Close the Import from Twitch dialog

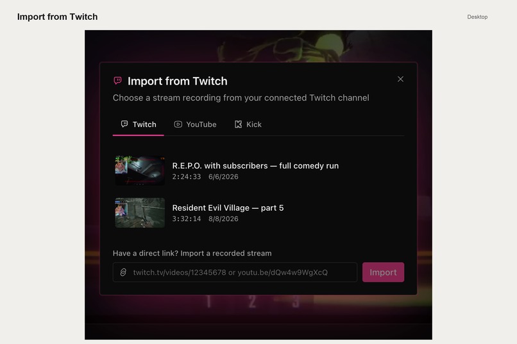[x=400, y=79]
